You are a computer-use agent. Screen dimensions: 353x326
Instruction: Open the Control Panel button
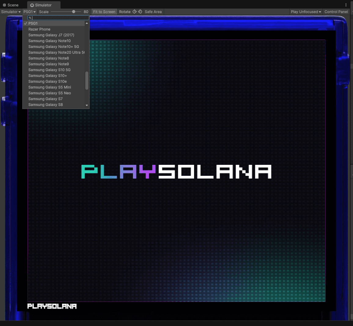pyautogui.click(x=336, y=12)
